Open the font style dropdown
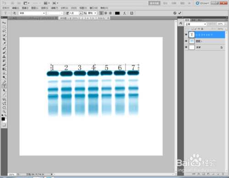This screenshot has height=178, width=229. (x=61, y=13)
